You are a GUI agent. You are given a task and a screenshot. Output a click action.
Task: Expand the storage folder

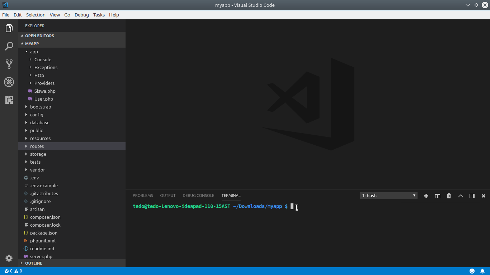(72, 154)
